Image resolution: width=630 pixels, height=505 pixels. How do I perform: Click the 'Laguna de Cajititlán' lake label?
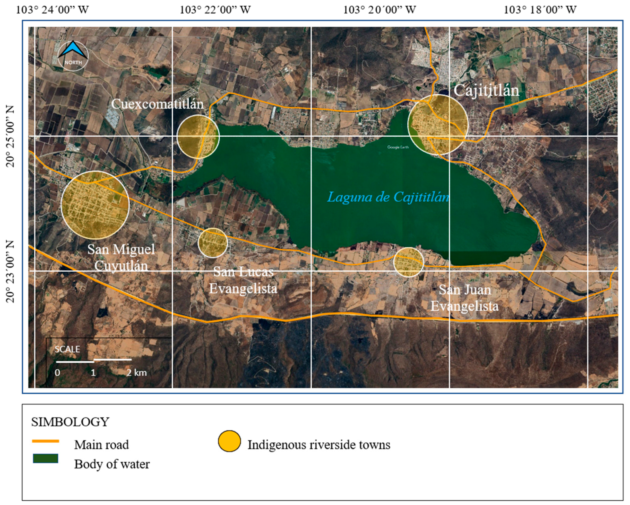point(388,197)
